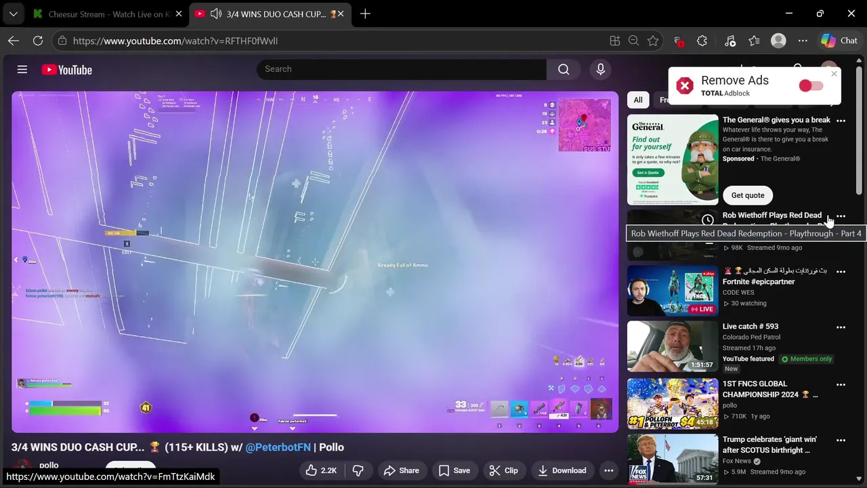
Task: Click the Get quote ad button
Action: 748,195
